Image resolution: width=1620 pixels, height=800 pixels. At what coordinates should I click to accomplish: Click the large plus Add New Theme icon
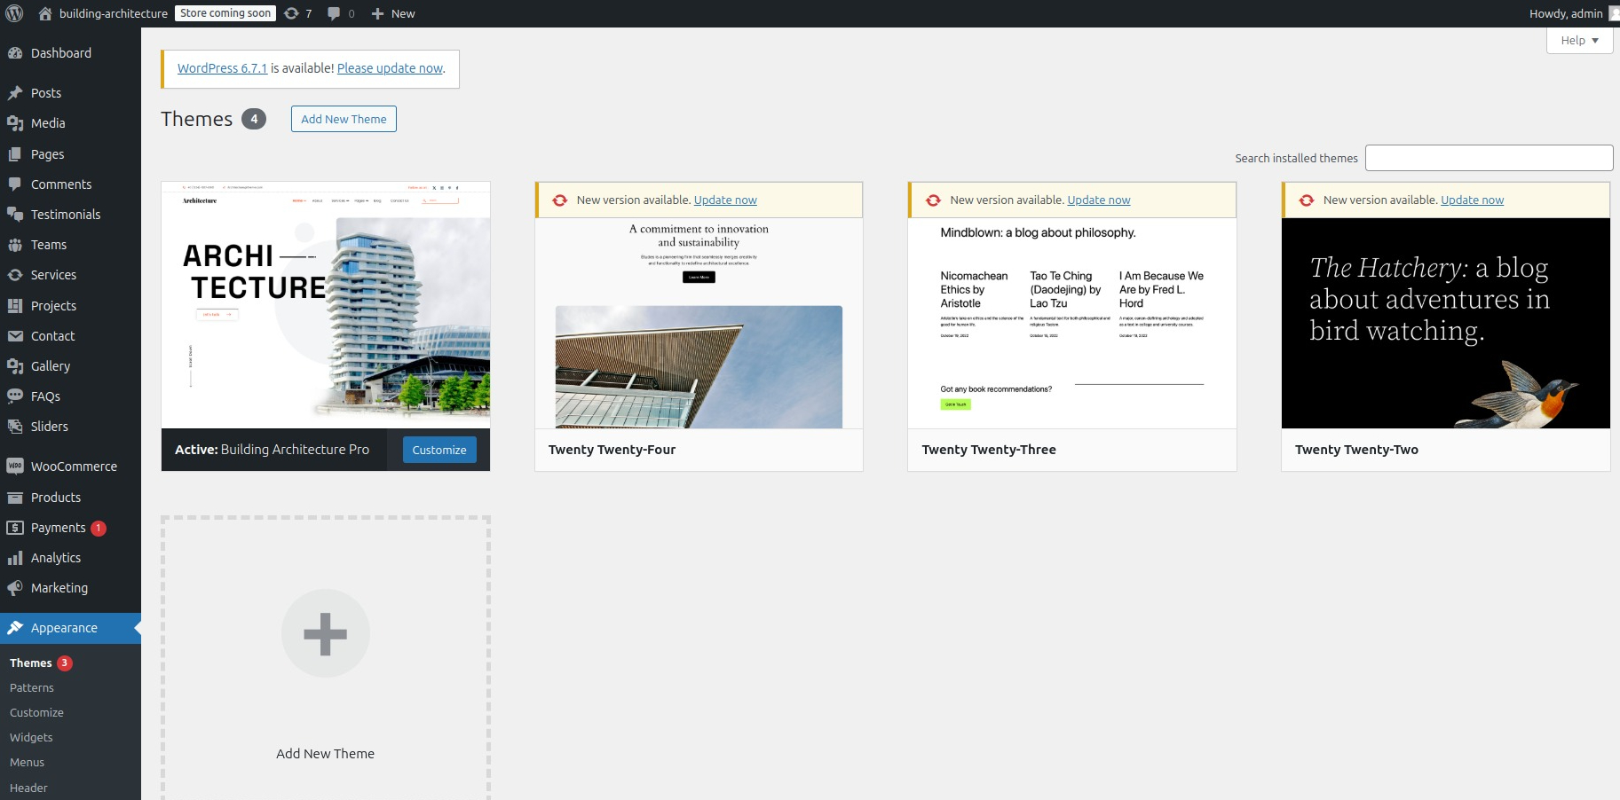(x=326, y=633)
